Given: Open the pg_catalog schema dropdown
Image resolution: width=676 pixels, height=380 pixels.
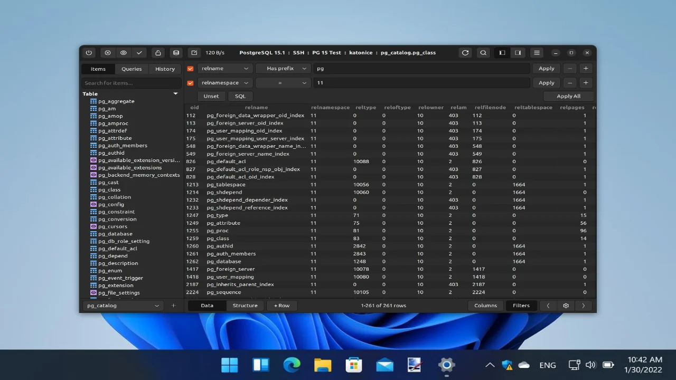Looking at the screenshot, I should (123, 306).
